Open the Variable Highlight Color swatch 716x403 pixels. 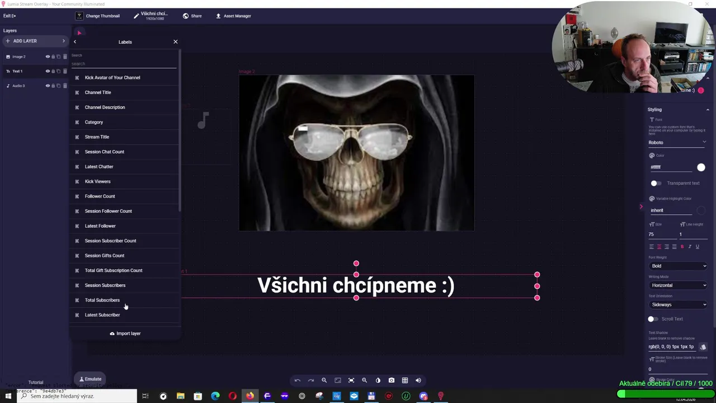701,210
